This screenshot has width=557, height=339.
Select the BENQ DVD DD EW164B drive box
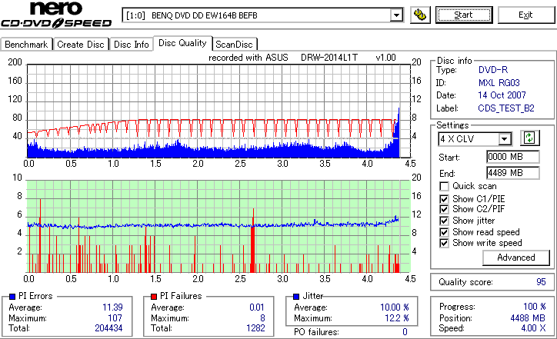coord(262,15)
